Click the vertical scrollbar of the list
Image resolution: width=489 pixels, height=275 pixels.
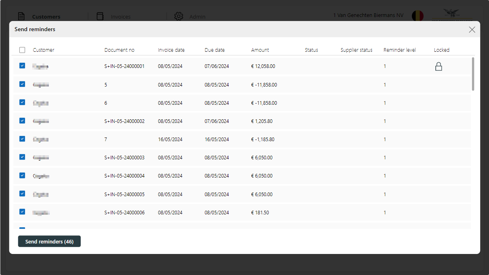(x=473, y=74)
